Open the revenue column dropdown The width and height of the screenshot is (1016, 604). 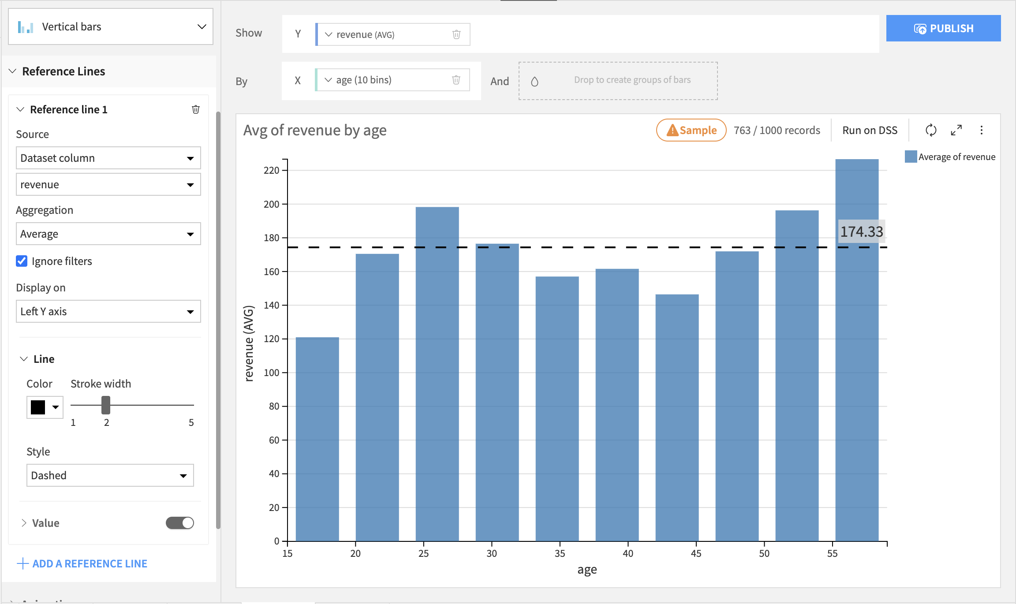click(x=108, y=184)
